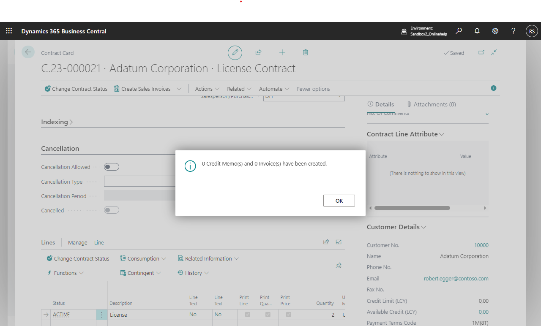
Task: Toggle the Cancellation Allowed switch
Action: [x=112, y=167]
